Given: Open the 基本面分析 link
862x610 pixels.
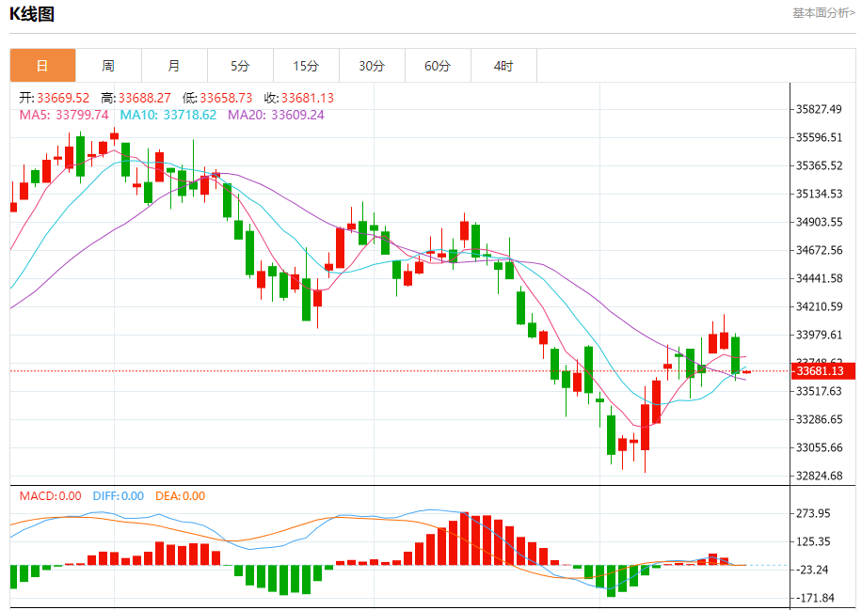Looking at the screenshot, I should (x=823, y=12).
